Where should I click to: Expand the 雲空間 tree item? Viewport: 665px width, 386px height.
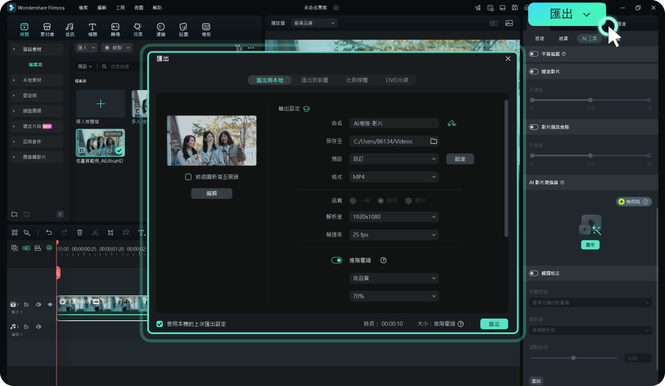36,95
